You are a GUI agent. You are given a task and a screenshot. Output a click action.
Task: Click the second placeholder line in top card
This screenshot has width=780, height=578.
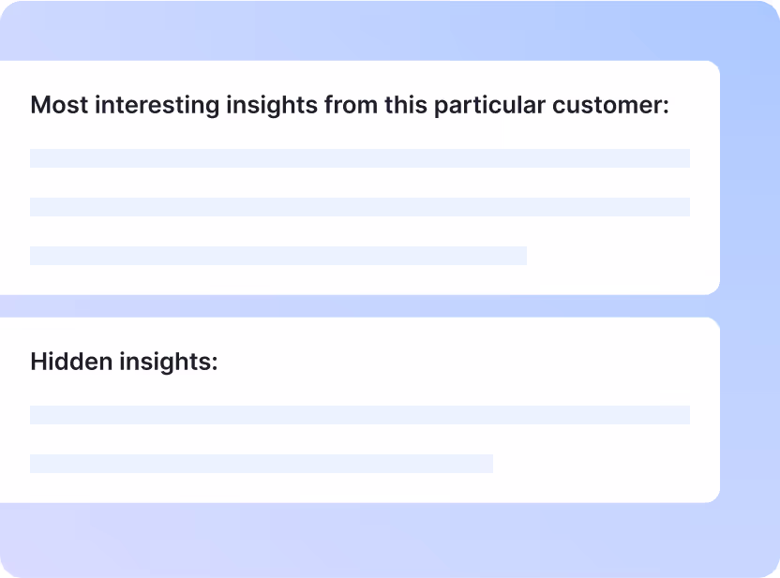tap(360, 207)
